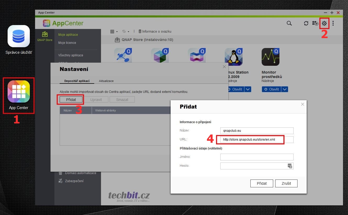
Task: Open the App Center desktop icon
Action: (x=19, y=92)
